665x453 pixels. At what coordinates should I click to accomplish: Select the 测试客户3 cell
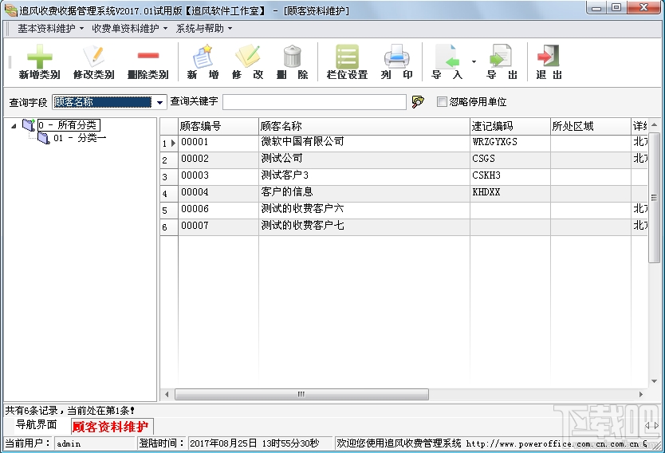point(364,175)
